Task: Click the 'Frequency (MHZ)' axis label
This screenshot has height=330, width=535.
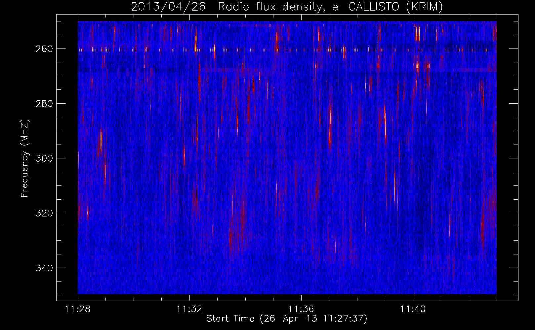Action: 25,158
